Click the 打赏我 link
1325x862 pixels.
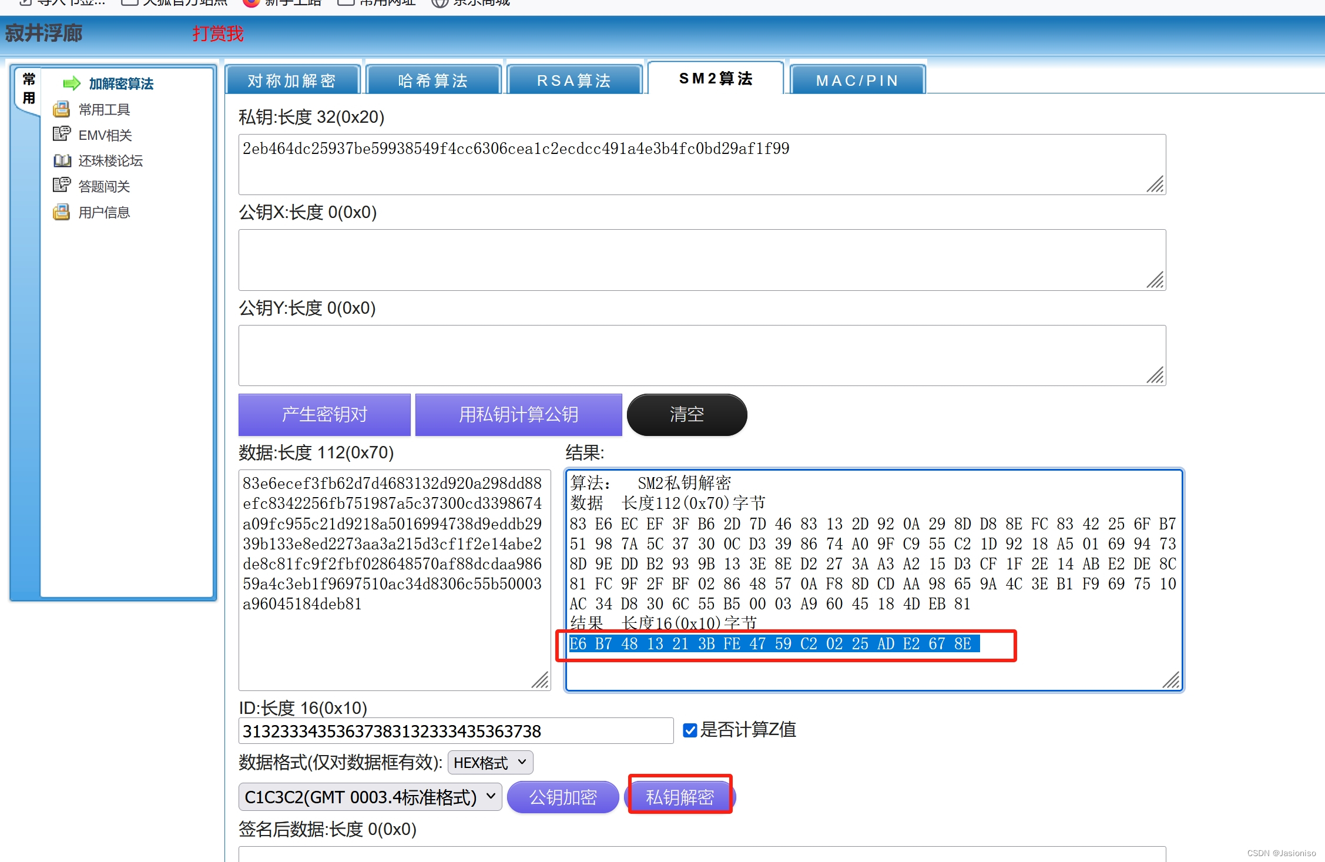[218, 33]
